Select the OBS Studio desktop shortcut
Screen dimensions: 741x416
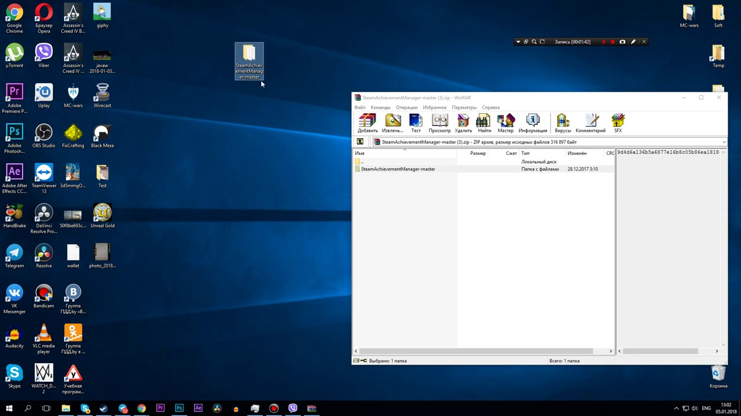43,136
